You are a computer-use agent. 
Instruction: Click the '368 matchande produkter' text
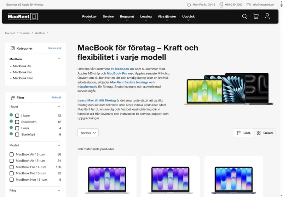[96, 149]
